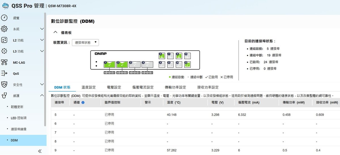
Task: Select port 12 on the switch diagram
Action: [x=187, y=65]
